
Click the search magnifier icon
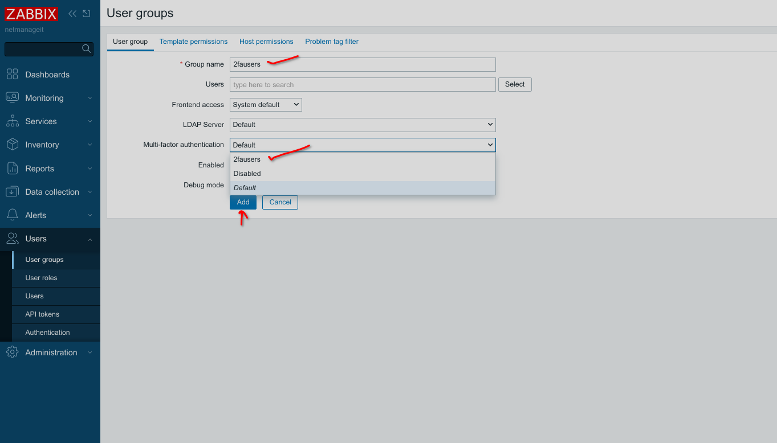point(86,49)
